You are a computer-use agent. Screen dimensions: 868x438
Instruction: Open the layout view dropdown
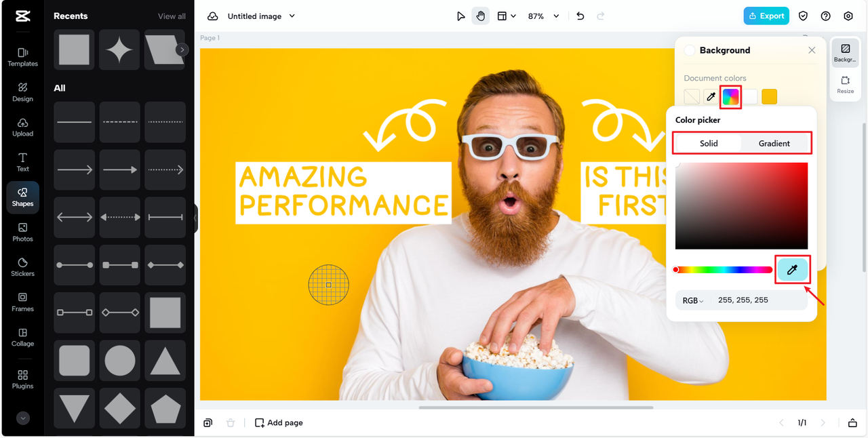tap(507, 16)
